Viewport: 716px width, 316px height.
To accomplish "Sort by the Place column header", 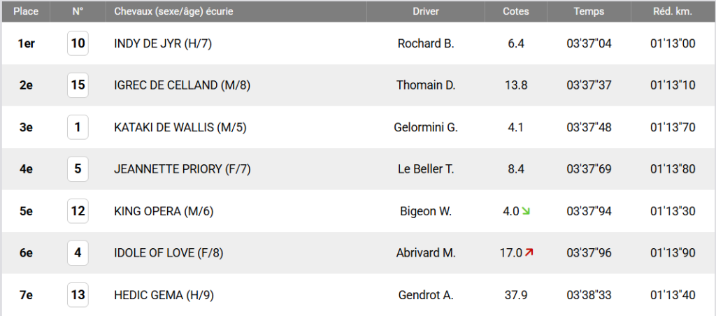I will (26, 11).
